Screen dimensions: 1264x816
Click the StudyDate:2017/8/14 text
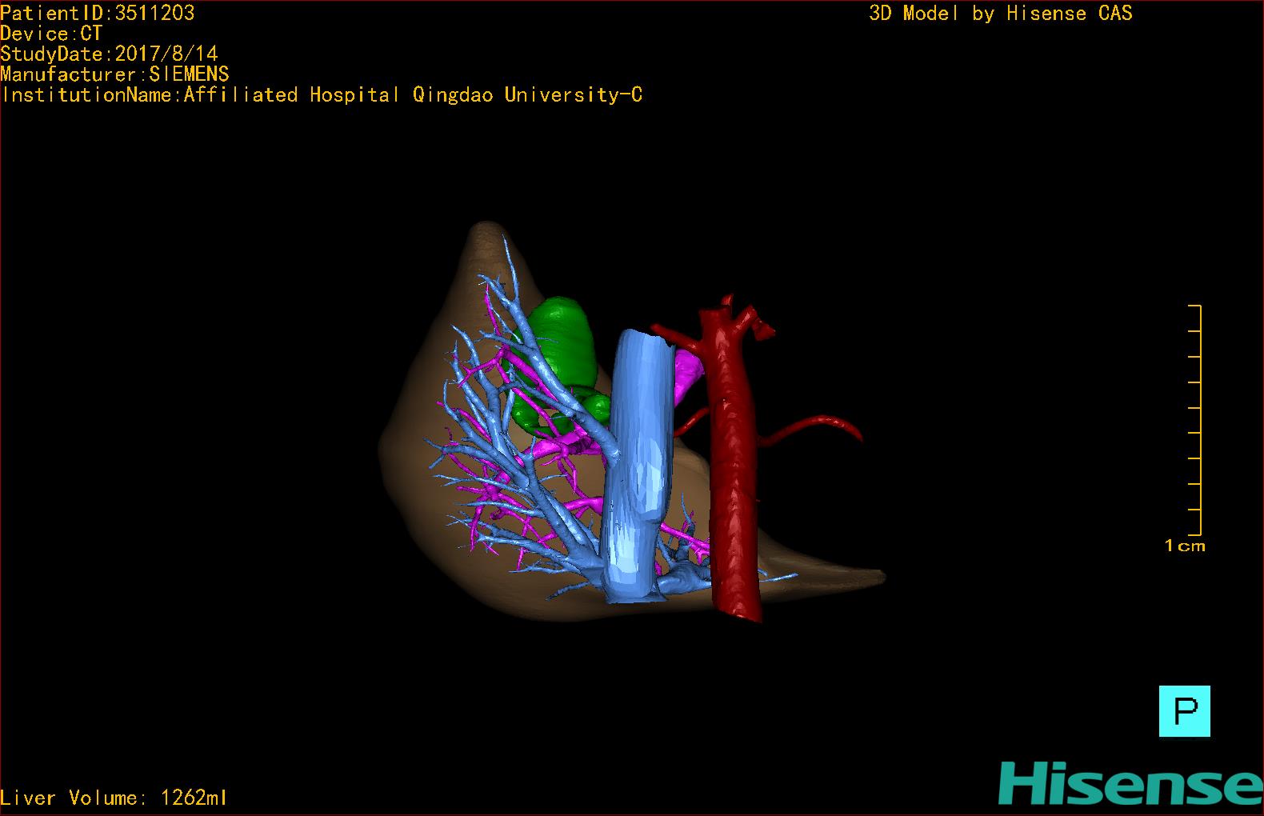coord(109,54)
